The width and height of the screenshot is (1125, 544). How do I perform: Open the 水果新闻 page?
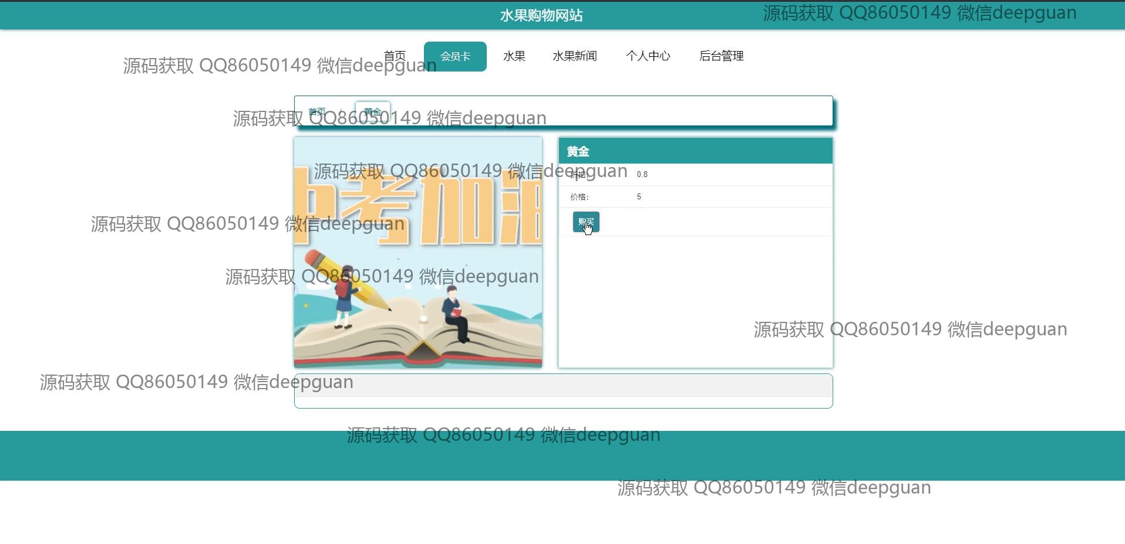(x=574, y=56)
